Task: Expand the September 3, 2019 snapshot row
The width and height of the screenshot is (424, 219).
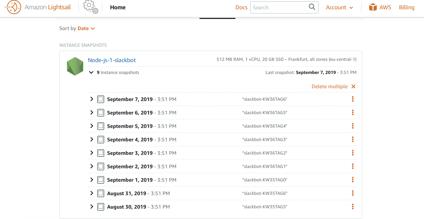Action: click(92, 153)
